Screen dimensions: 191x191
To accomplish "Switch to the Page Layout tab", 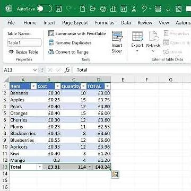I will pos(75,23).
